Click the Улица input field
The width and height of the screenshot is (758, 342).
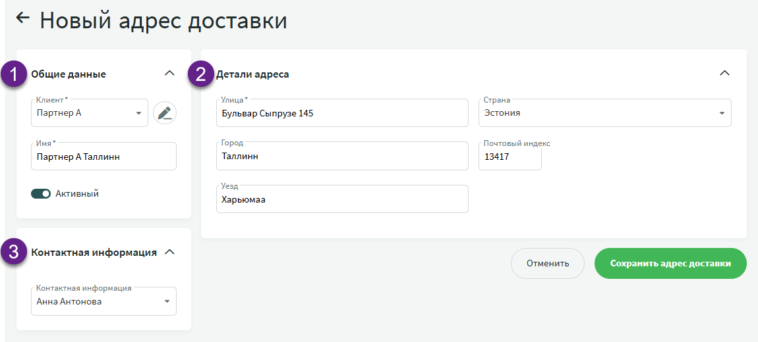tap(341, 113)
